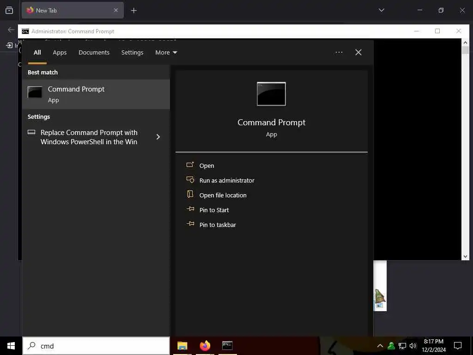
Task: Click the Firefox New Tab tab
Action: (x=73, y=10)
